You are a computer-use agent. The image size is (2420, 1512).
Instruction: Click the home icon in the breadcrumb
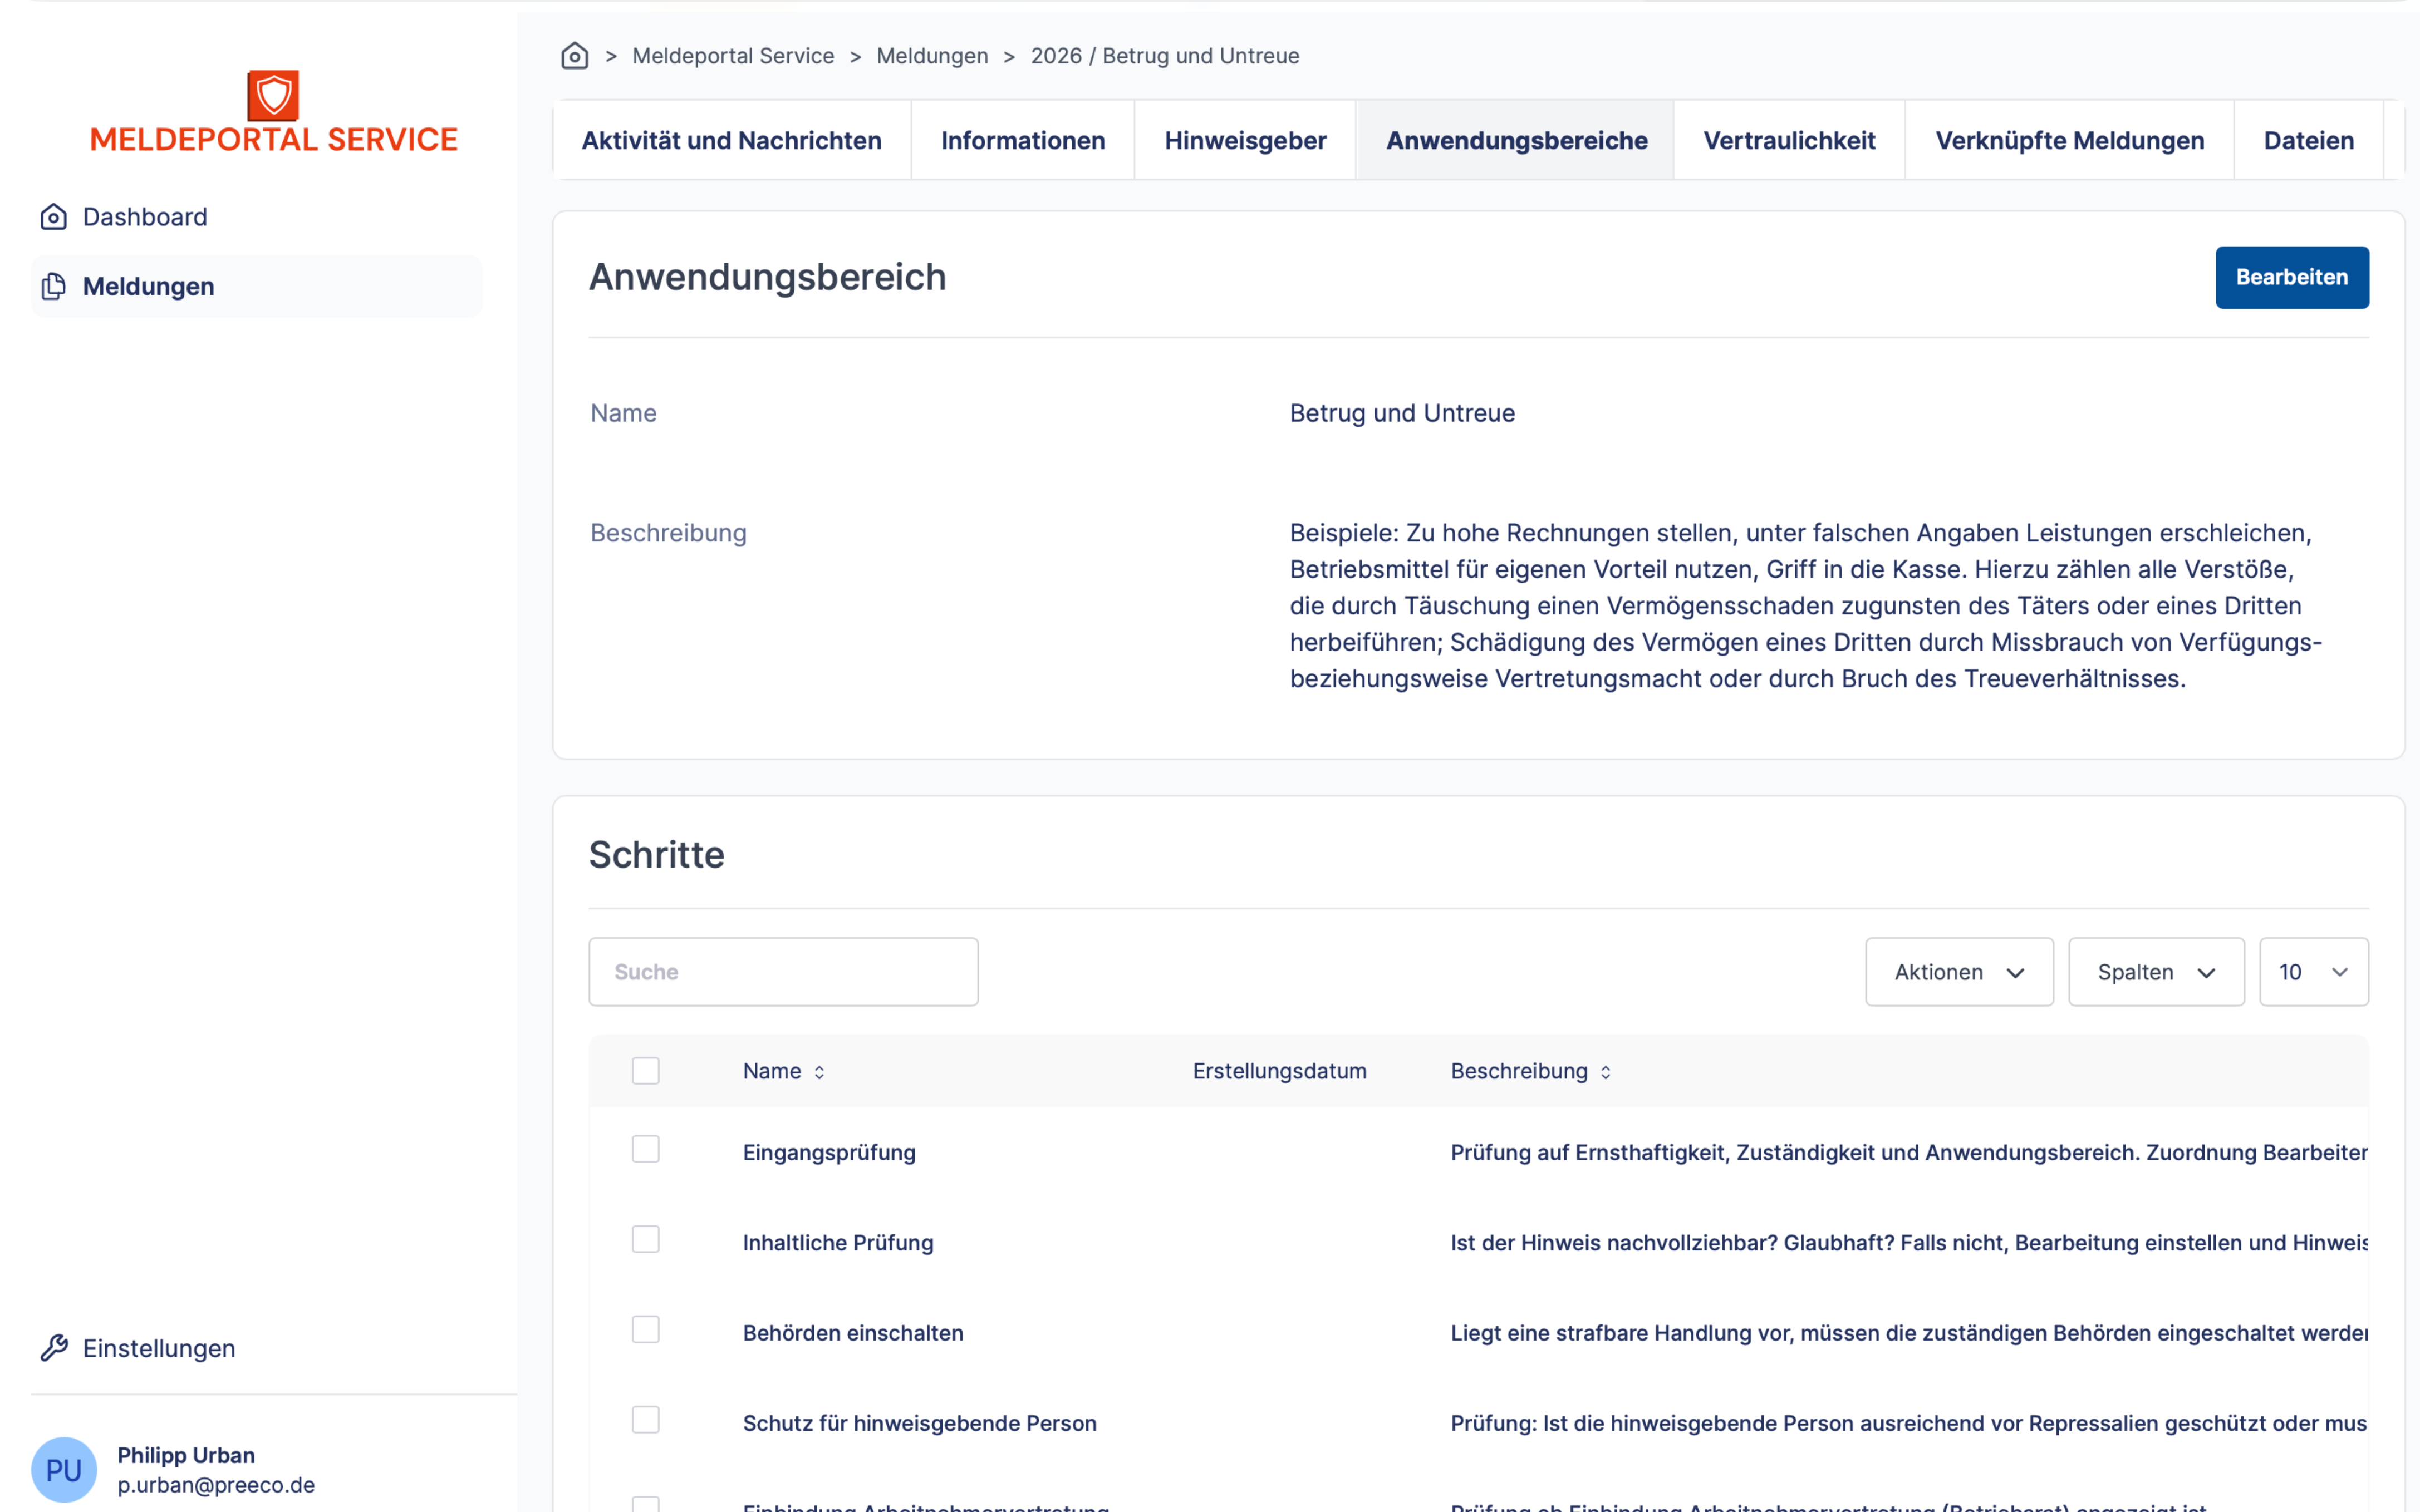pos(574,56)
